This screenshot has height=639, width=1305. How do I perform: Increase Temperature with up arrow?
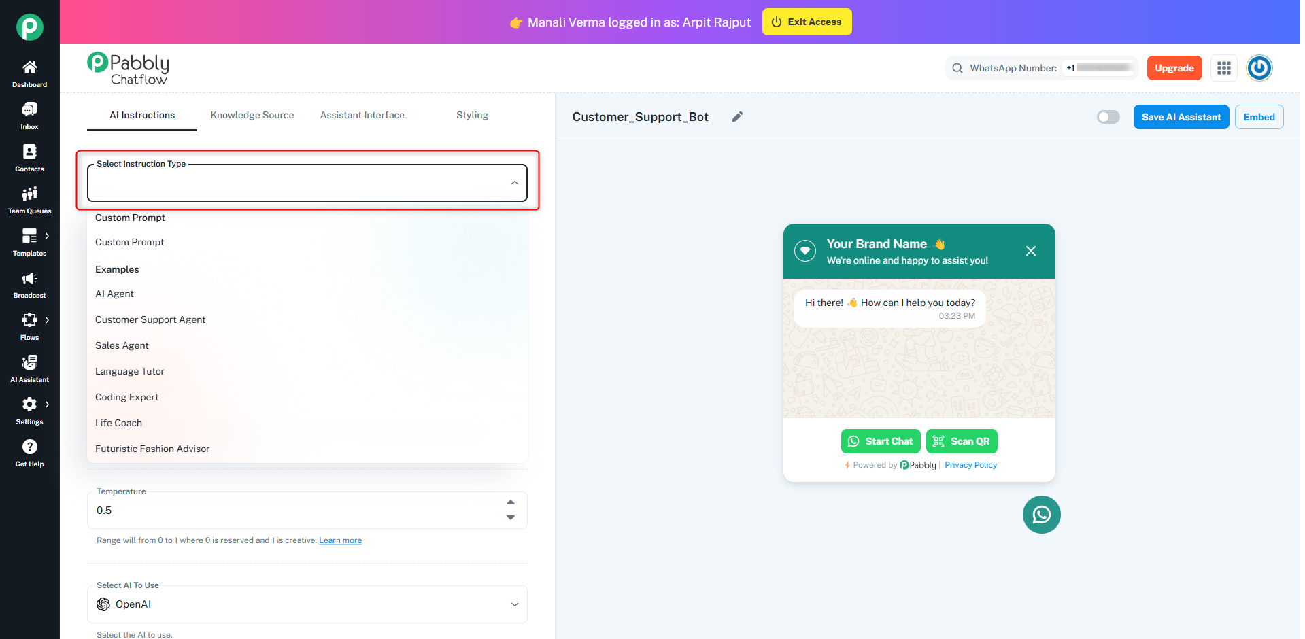point(511,502)
